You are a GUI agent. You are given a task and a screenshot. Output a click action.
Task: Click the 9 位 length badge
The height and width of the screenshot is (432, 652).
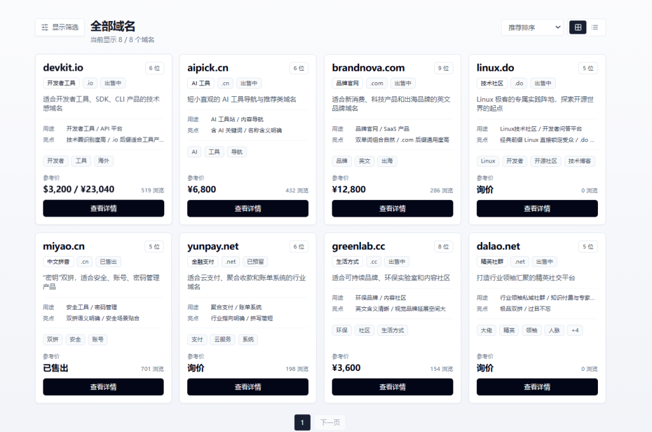(x=444, y=68)
